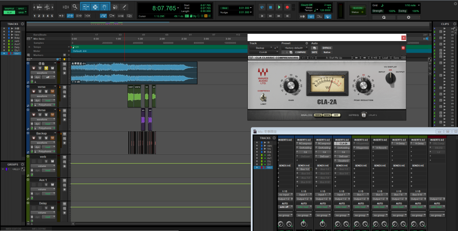
Task: Solo the Delay track
Action: [46, 208]
